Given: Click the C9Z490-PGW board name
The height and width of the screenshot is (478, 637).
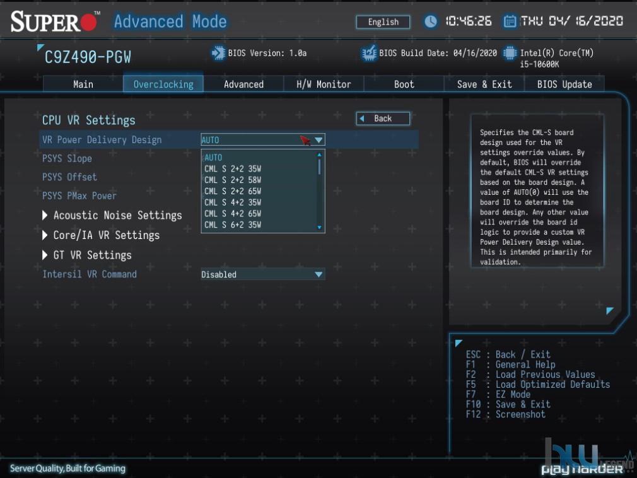Looking at the screenshot, I should pyautogui.click(x=88, y=57).
